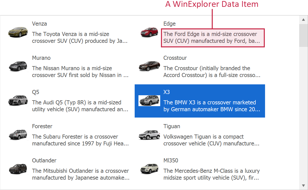This screenshot has height=190, width=308.
Task: Select the white Tiguan car thumbnail
Action: tap(149, 135)
